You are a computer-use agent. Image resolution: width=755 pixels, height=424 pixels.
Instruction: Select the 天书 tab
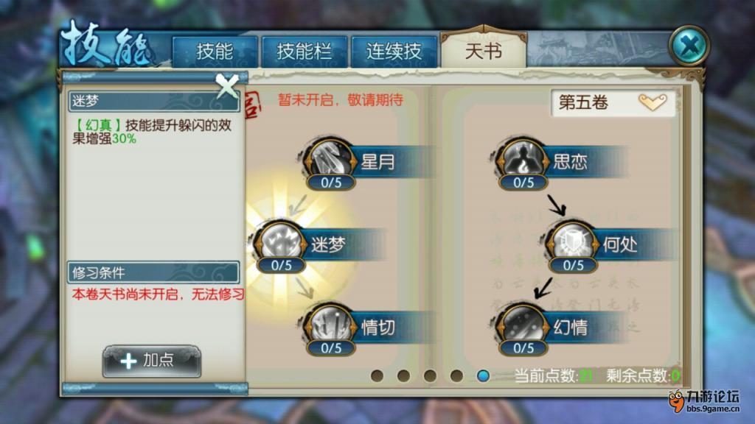[484, 50]
